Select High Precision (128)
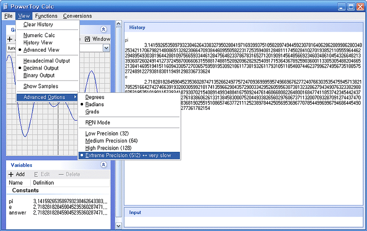Screen dimensions: 367x231 click(x=129, y=148)
